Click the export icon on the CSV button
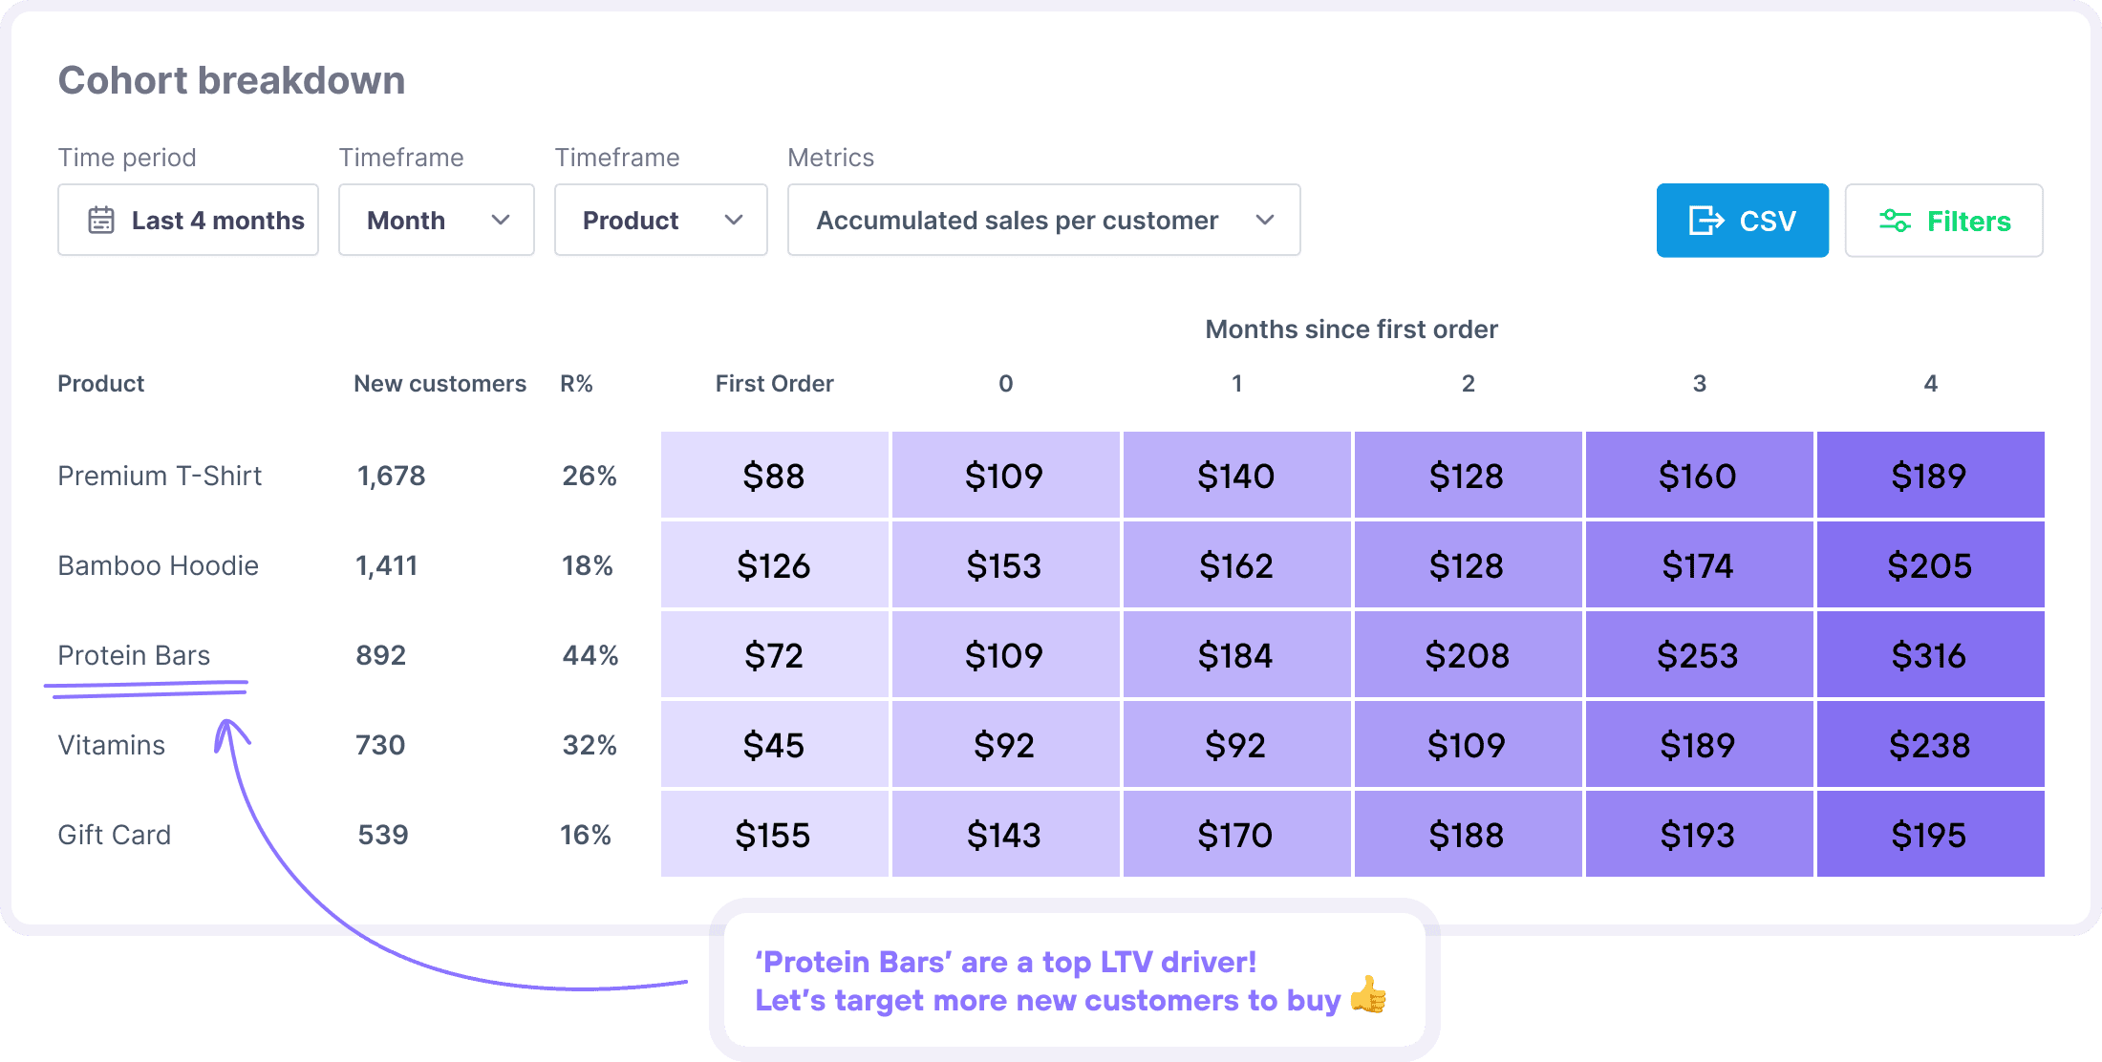 [1703, 220]
